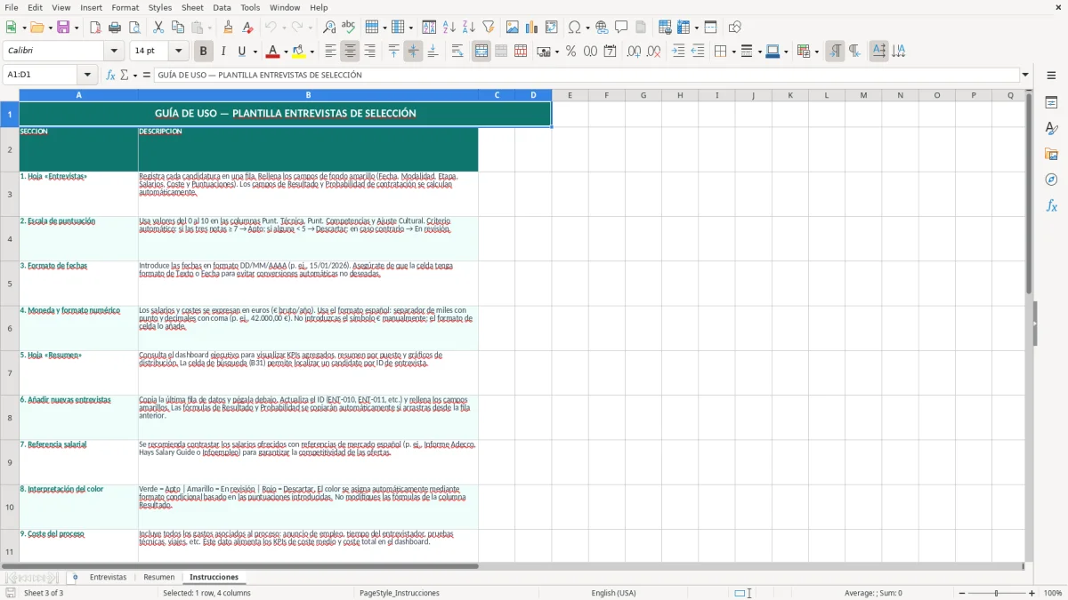Click the Merge and Center Cells icon

pos(481,52)
